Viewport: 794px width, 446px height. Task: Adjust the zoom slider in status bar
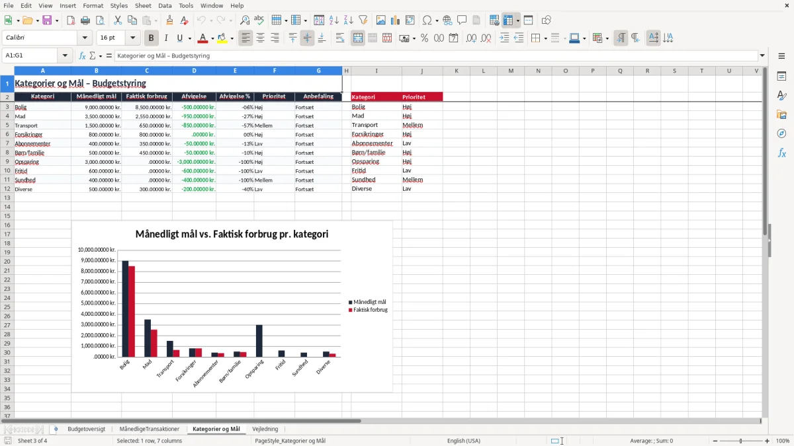pos(741,441)
